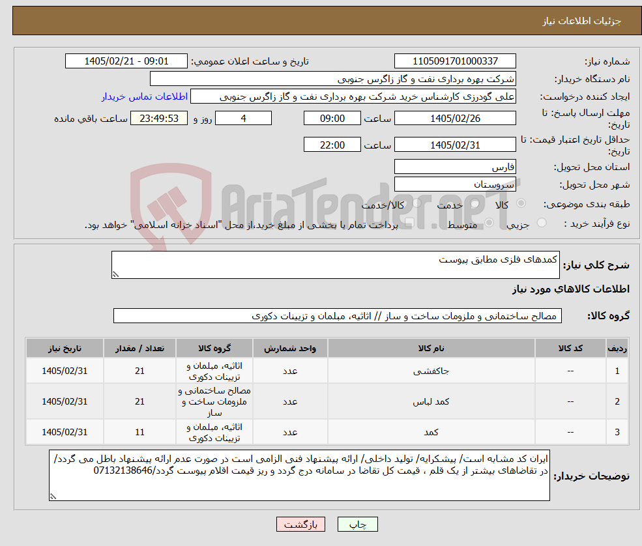Select the خدمت radio button
Screen dimensions: 642x546
(x=475, y=203)
